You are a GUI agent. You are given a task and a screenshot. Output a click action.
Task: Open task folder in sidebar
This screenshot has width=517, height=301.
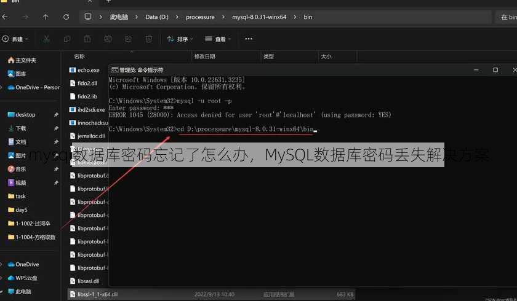click(x=17, y=196)
